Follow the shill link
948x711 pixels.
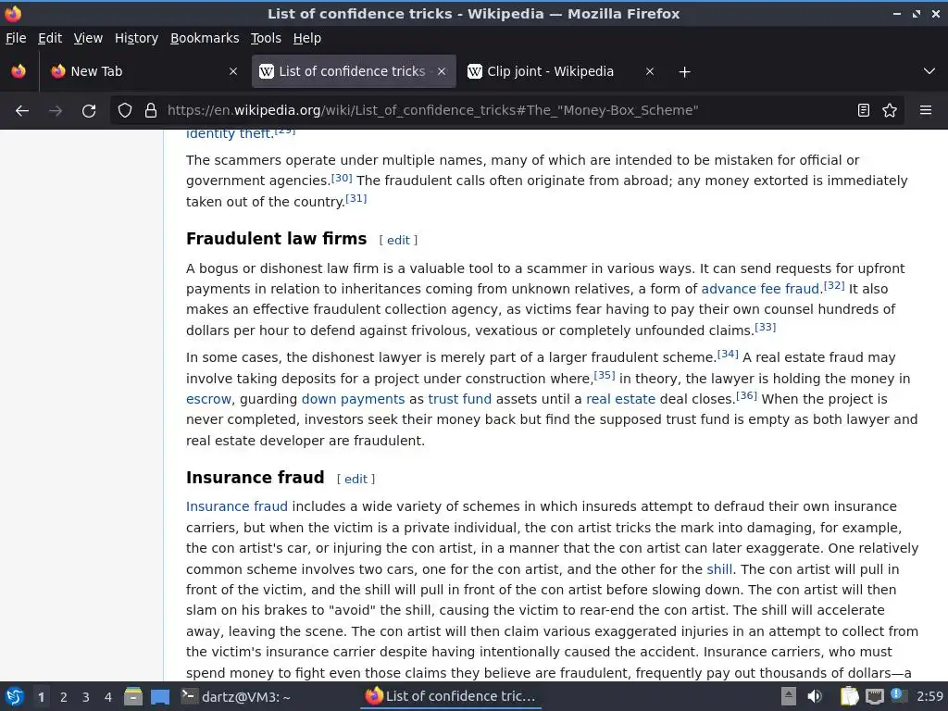(x=719, y=569)
